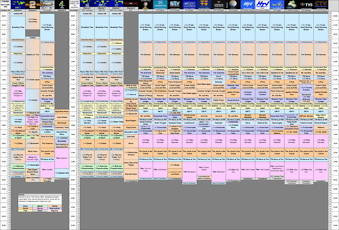This screenshot has height=230, width=339.
Task: Click the BBC NI globe logo
Action: click(102, 4)
